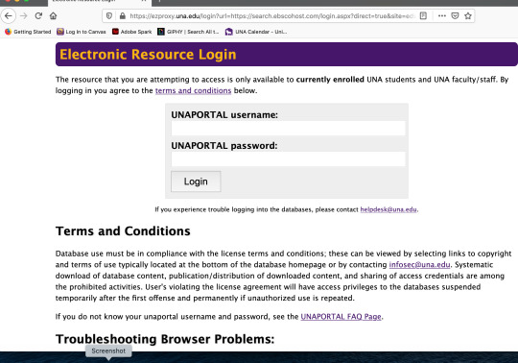Open the Log In to Canvas bookmark
Screen dimensions: 518x363
(x=82, y=32)
